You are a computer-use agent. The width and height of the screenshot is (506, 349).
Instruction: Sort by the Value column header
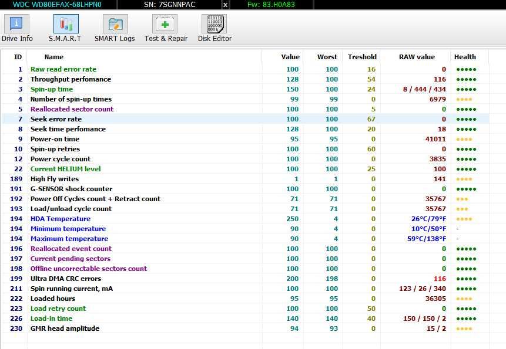point(290,57)
